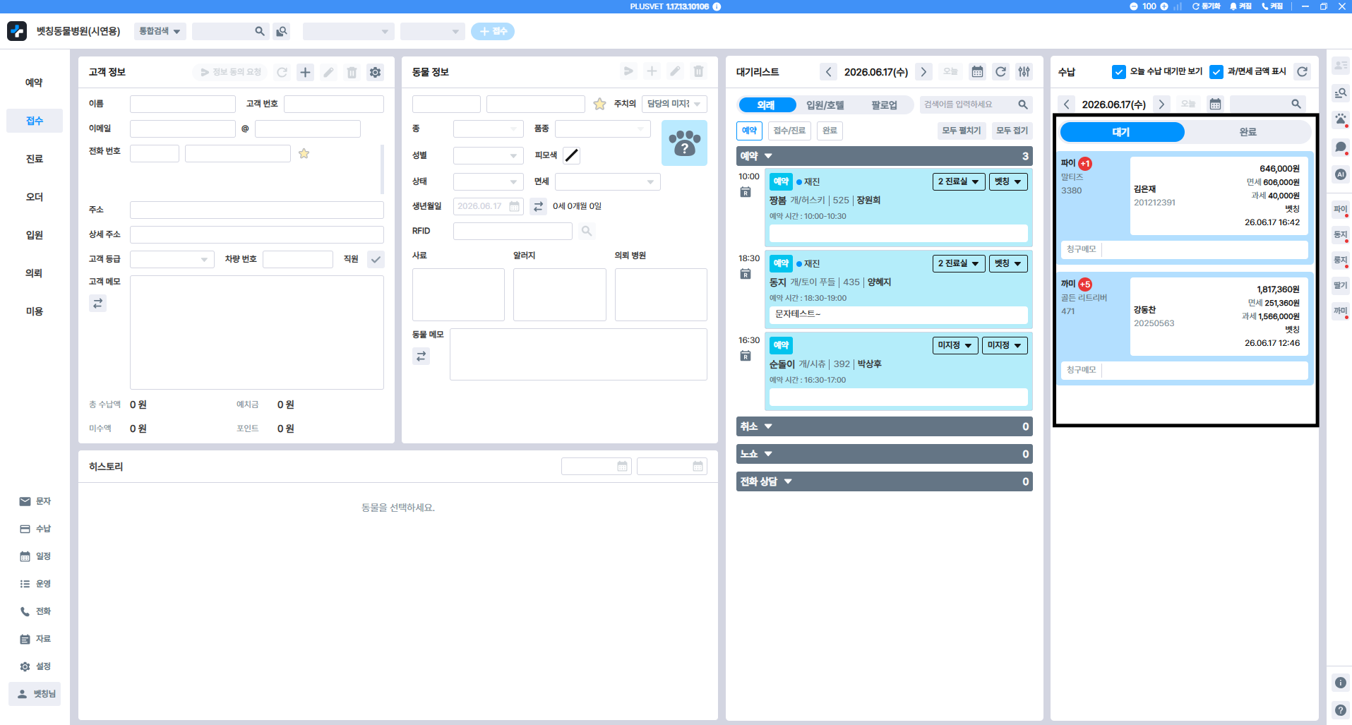The height and width of the screenshot is (725, 1352).
Task: Open the 성별 dropdown
Action: [489, 155]
